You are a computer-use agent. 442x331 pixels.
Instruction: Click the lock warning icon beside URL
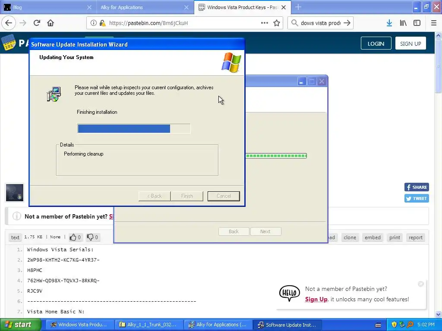coord(103,23)
